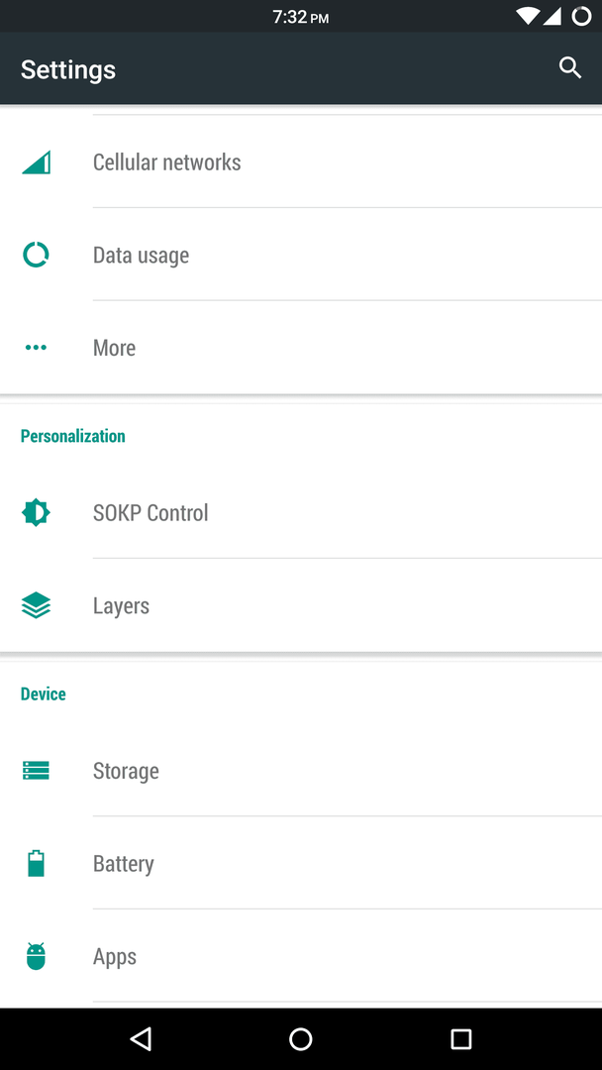Tap the three-dots More icon
The image size is (602, 1070).
click(x=36, y=348)
